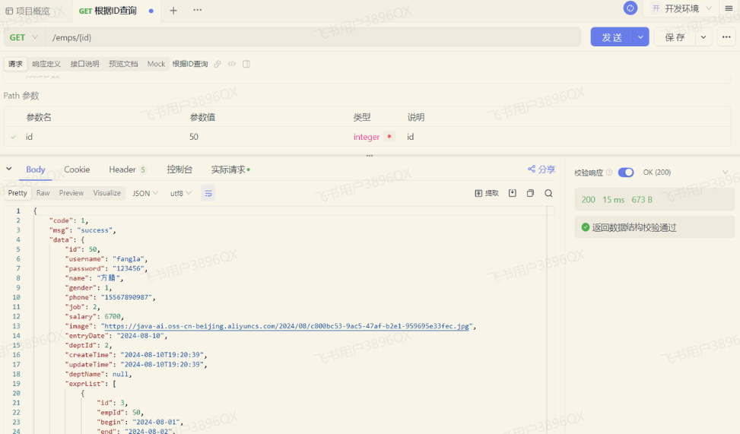
Task: Edit the /emps/{id} URL field
Action: click(x=313, y=37)
